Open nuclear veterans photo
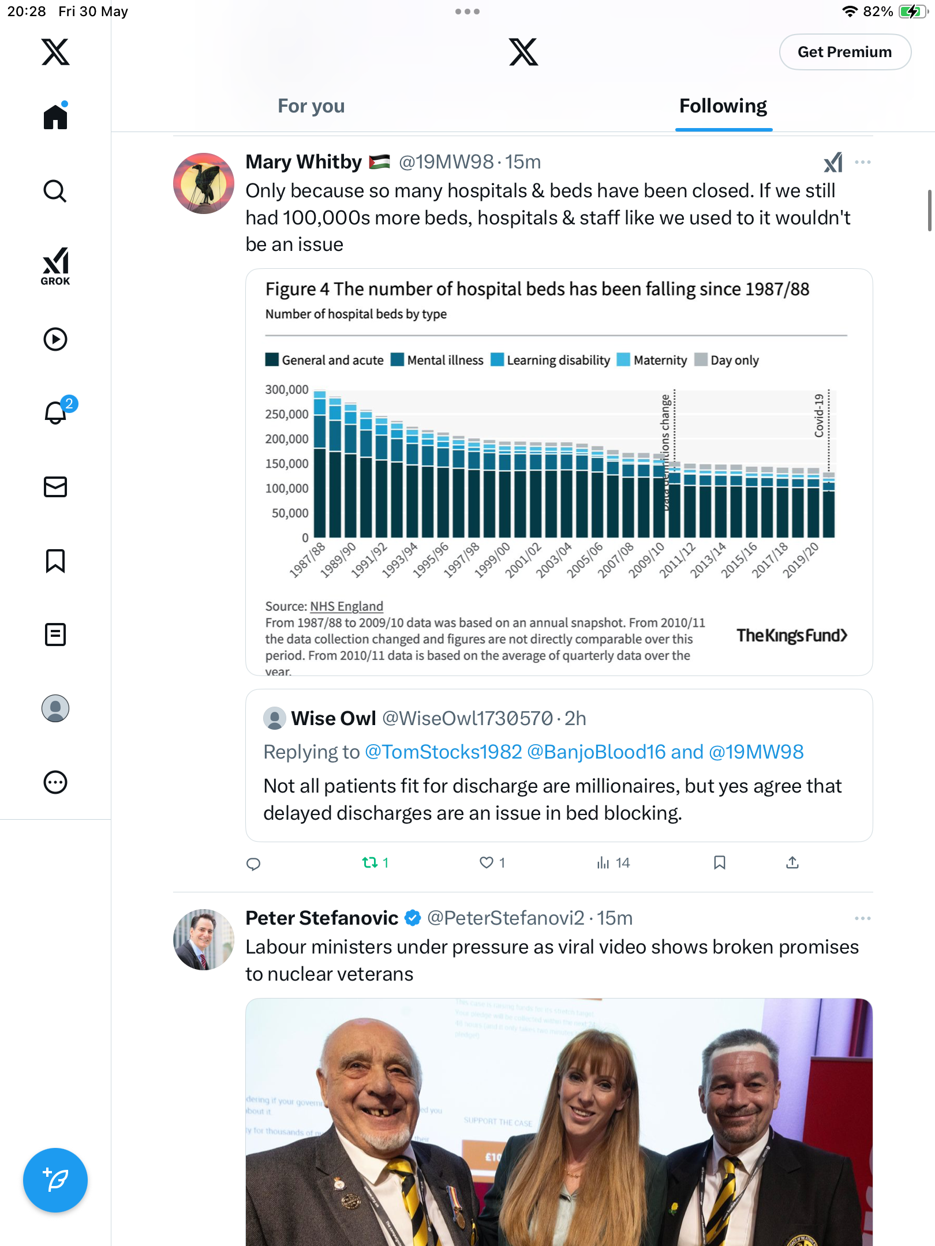 pos(559,1122)
